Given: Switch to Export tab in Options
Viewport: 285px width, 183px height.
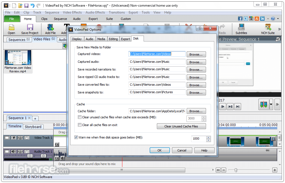Looking at the screenshot, I should [125, 39].
